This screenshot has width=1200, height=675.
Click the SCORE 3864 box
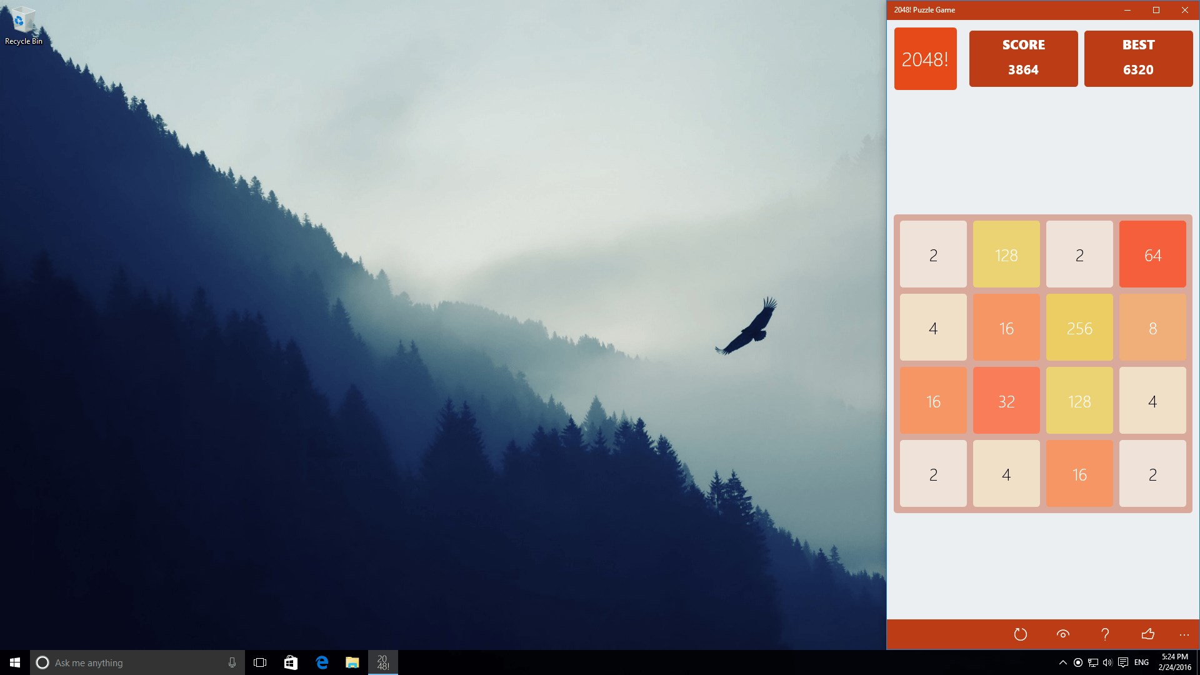(x=1023, y=59)
